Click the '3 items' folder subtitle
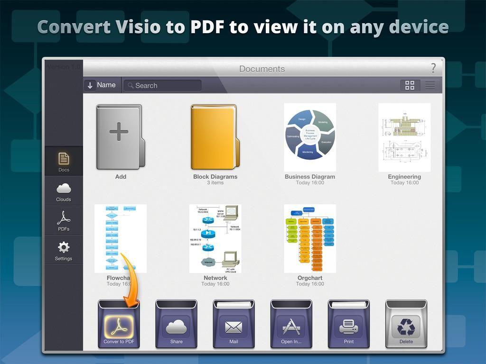The height and width of the screenshot is (364, 486). coord(215,183)
